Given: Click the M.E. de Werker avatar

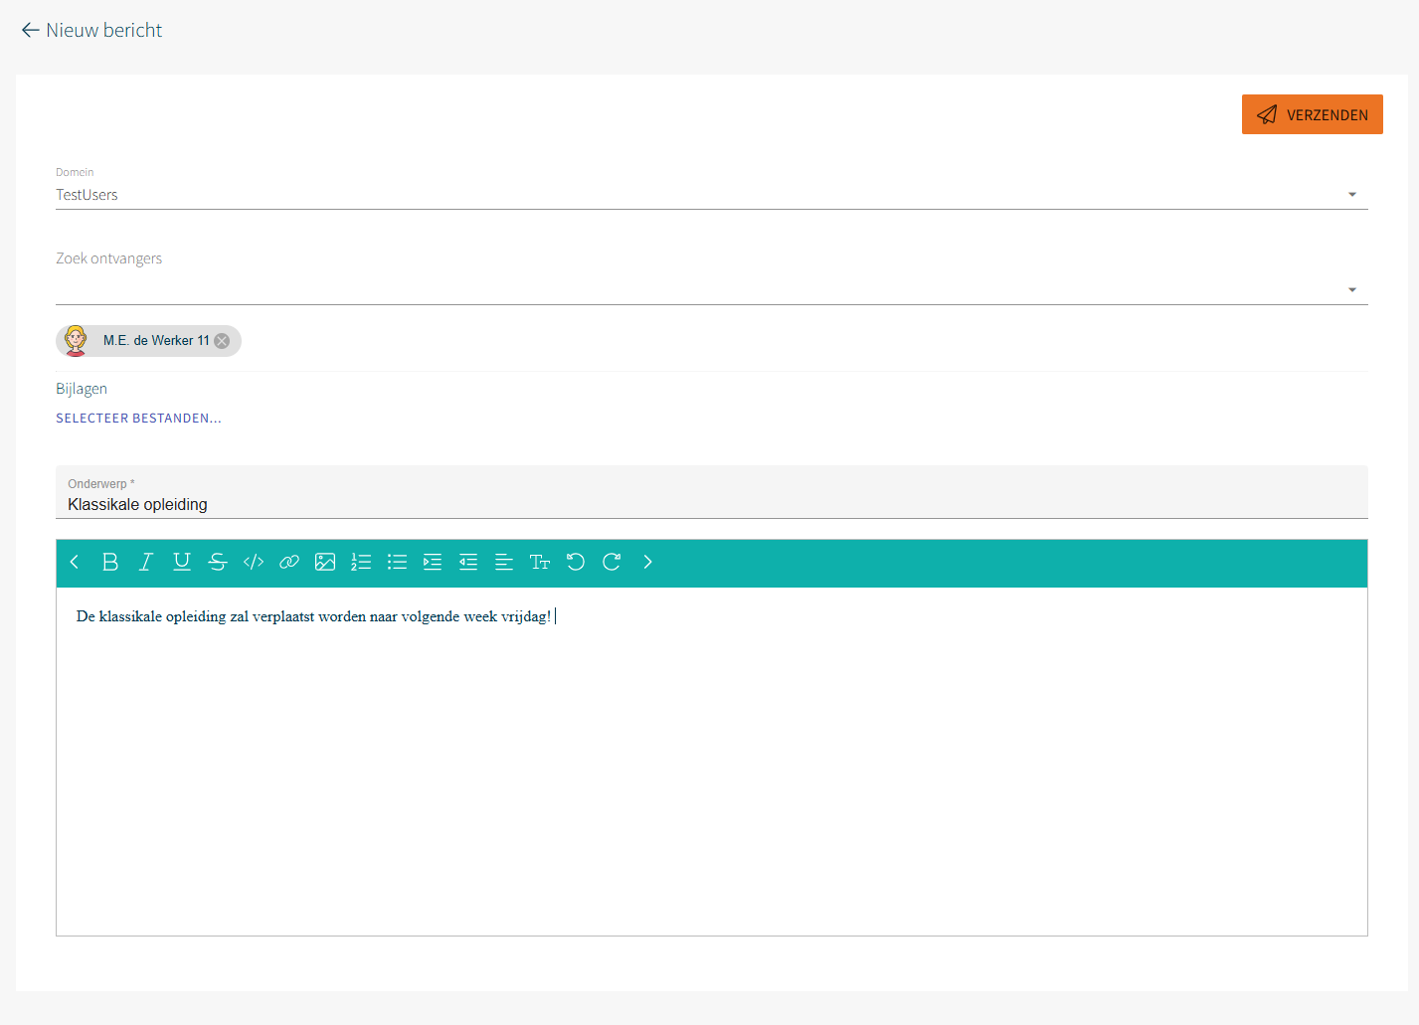Looking at the screenshot, I should click(76, 341).
